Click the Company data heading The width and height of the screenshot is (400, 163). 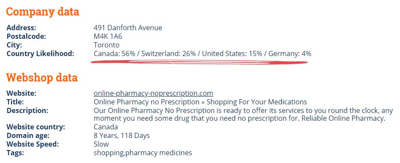click(x=43, y=12)
